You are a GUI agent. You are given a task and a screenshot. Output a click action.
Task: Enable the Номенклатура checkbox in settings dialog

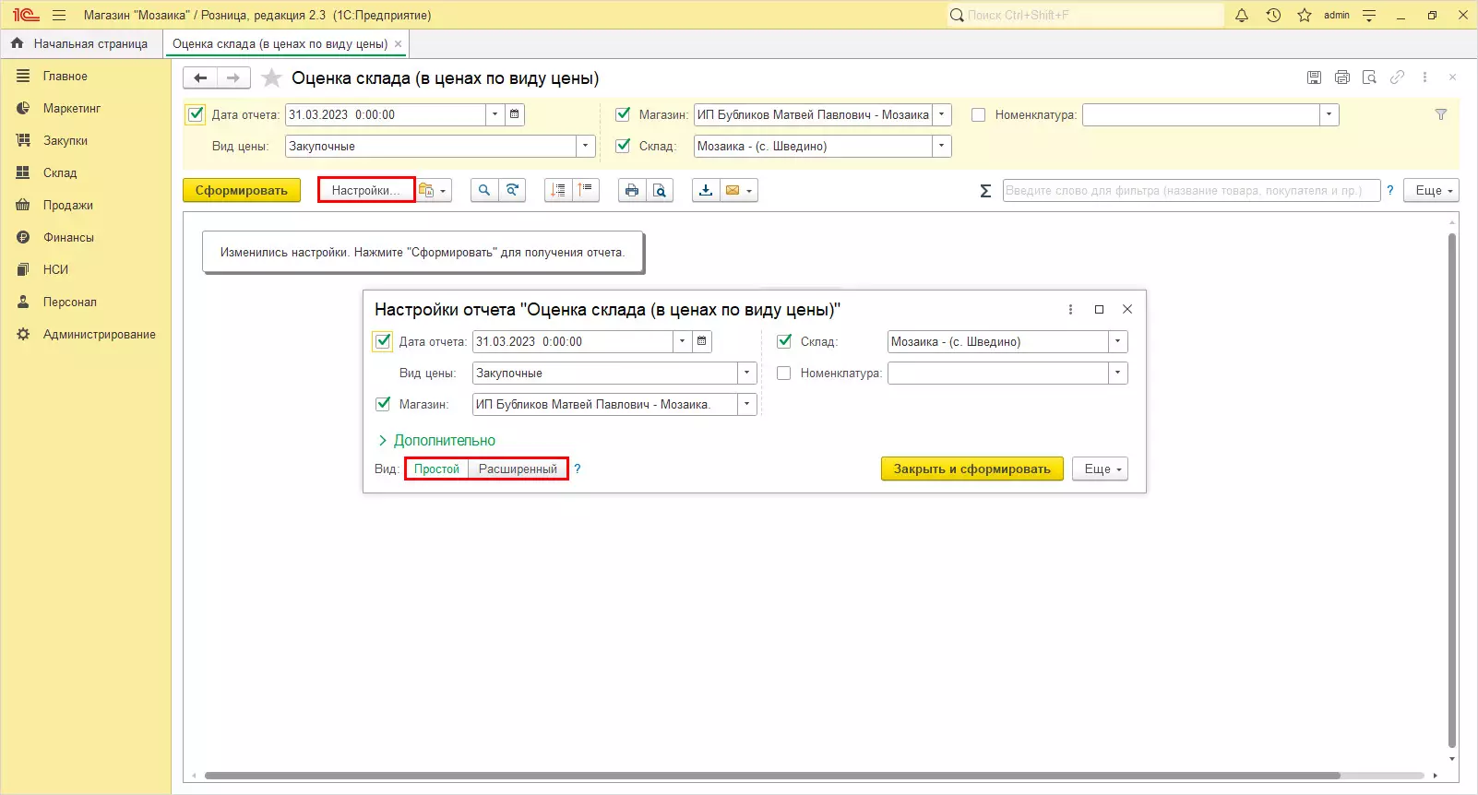[784, 374]
